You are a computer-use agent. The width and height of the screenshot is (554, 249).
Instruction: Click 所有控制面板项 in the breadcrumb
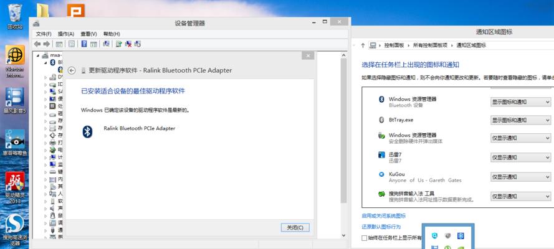(x=430, y=45)
